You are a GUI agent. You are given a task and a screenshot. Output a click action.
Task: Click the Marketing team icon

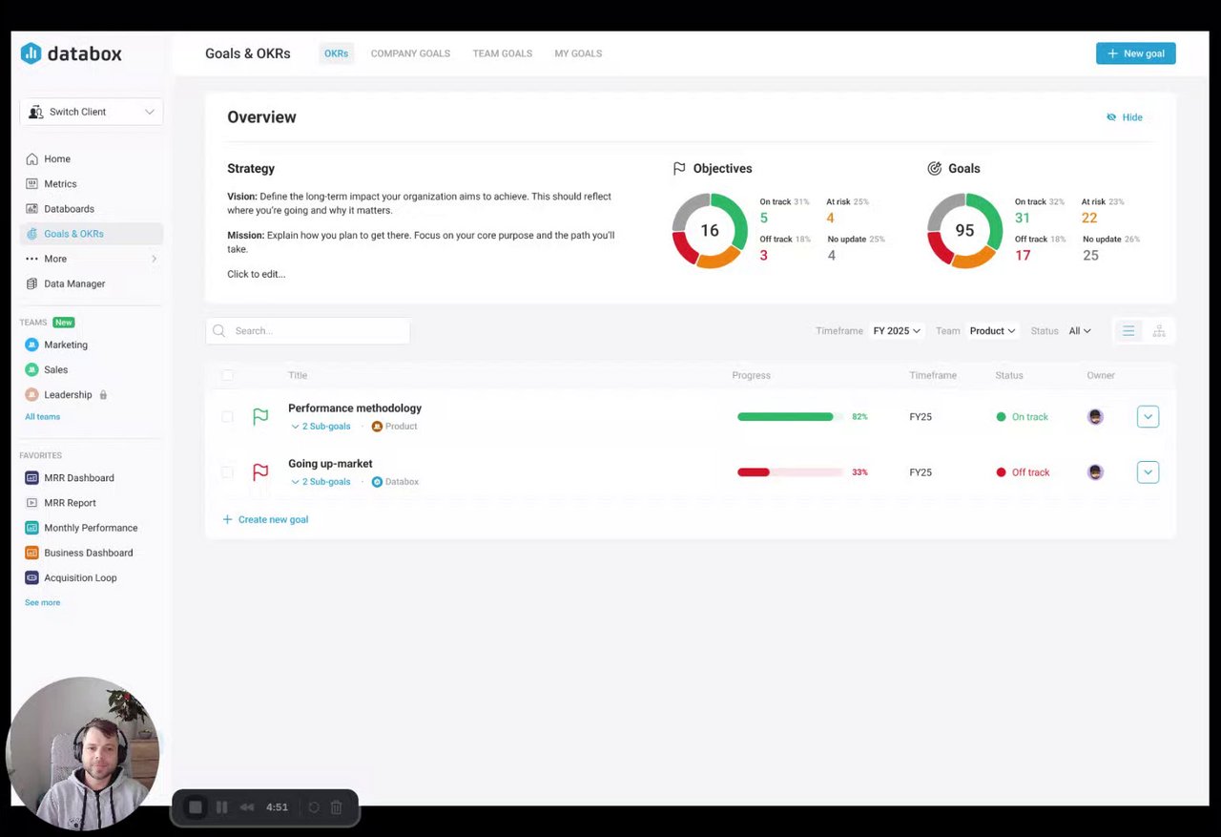pos(31,345)
